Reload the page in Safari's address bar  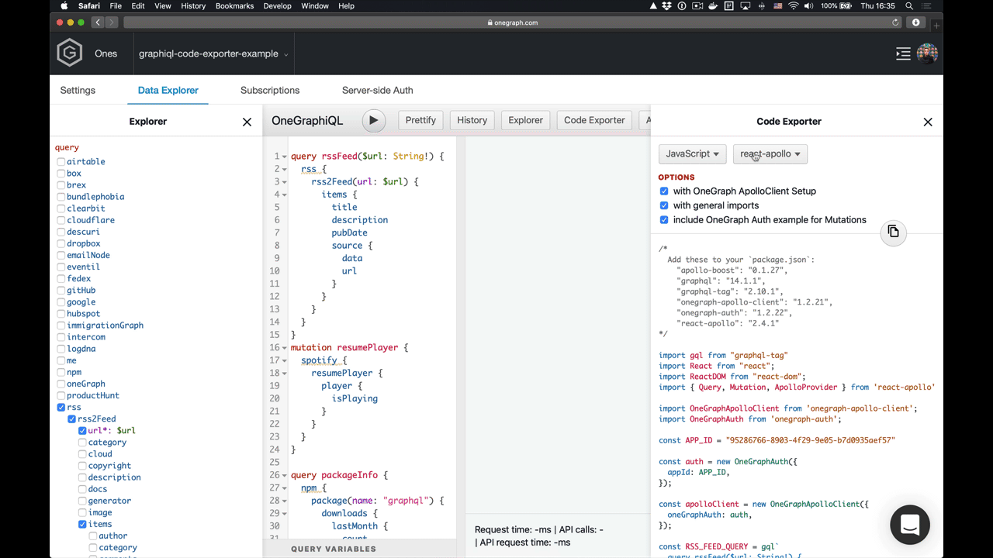895,22
